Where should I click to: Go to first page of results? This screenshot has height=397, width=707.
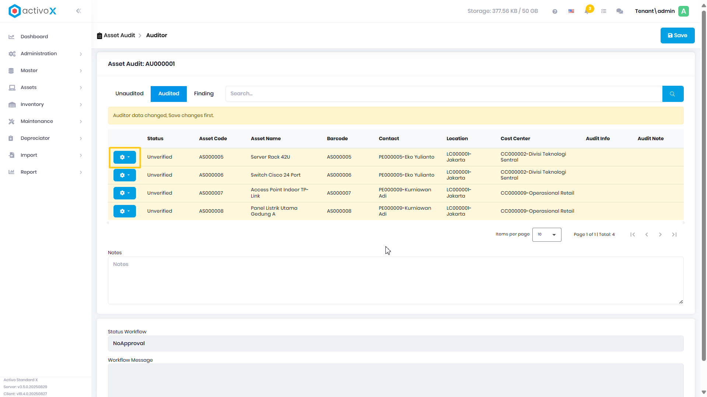click(x=633, y=235)
